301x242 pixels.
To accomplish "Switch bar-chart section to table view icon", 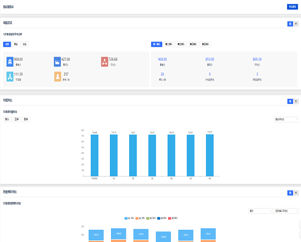I will tap(296, 101).
